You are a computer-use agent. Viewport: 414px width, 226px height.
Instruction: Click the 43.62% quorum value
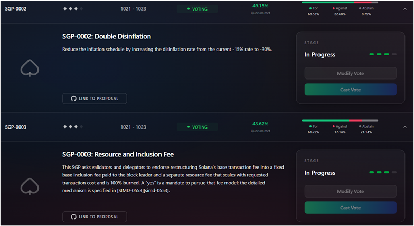point(260,124)
